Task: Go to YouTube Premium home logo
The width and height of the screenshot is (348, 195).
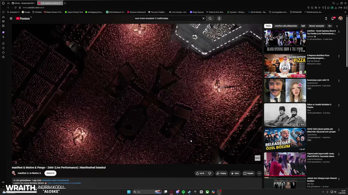Action: coord(23,18)
